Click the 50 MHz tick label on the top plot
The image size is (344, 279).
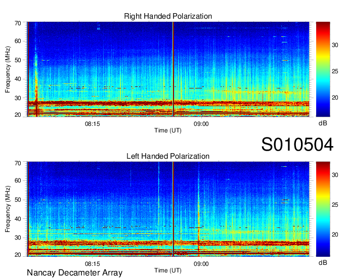pos(18,60)
